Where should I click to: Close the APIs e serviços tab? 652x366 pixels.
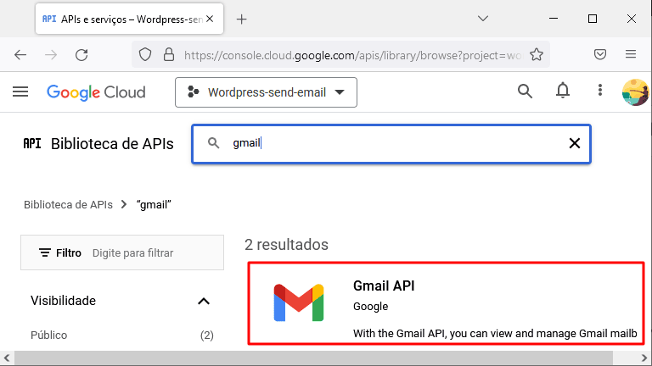(210, 19)
